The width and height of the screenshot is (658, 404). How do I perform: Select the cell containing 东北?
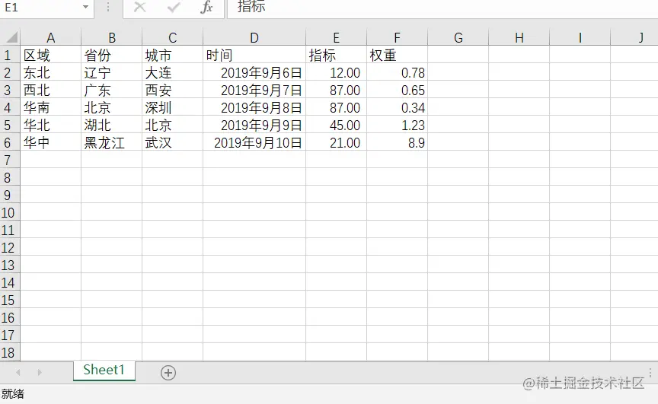(x=51, y=72)
